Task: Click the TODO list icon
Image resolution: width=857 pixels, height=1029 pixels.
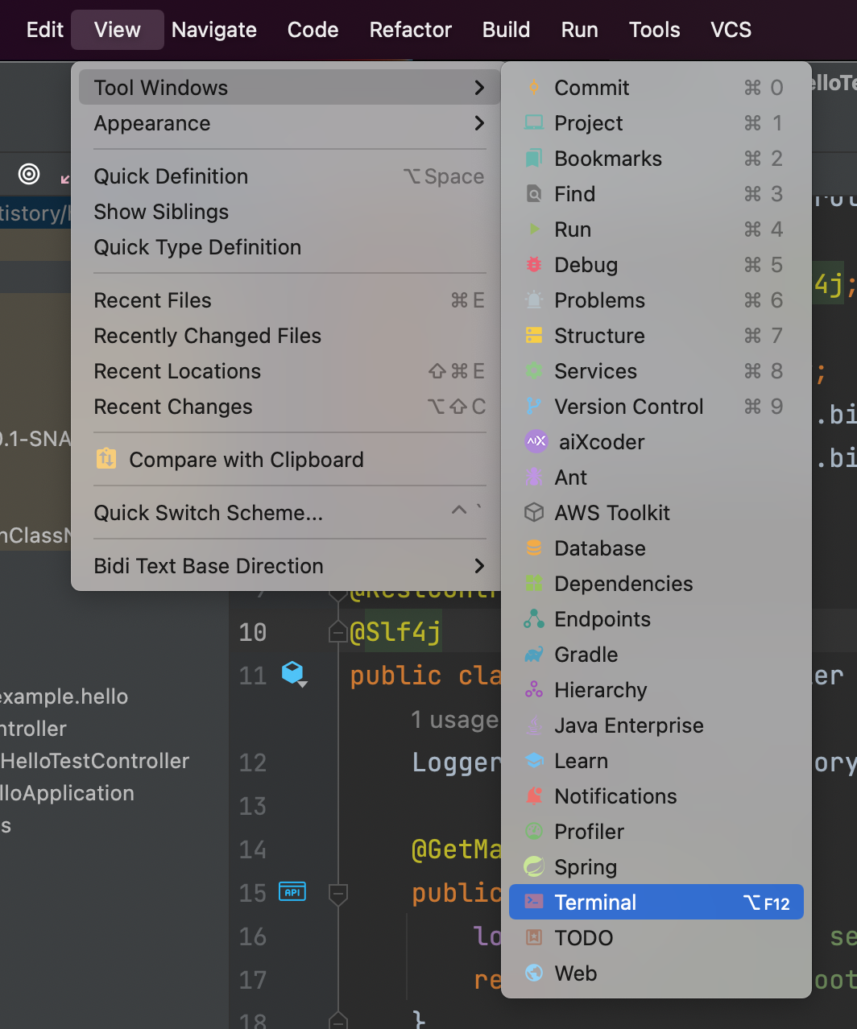Action: (533, 937)
